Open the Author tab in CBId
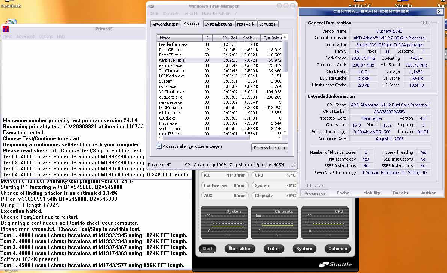The width and height of the screenshot is (447, 273). click(x=429, y=193)
